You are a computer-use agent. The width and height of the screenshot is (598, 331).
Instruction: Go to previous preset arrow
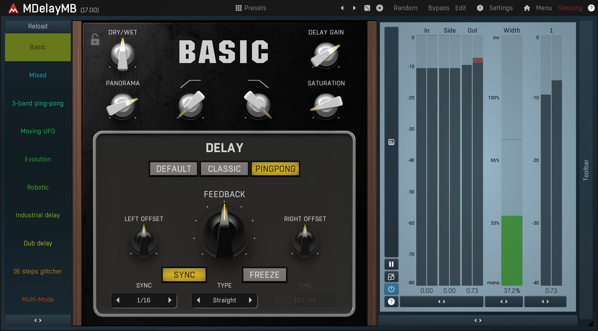click(x=342, y=8)
